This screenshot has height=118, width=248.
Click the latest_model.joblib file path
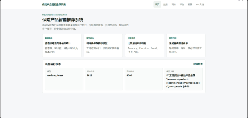pos(184,81)
